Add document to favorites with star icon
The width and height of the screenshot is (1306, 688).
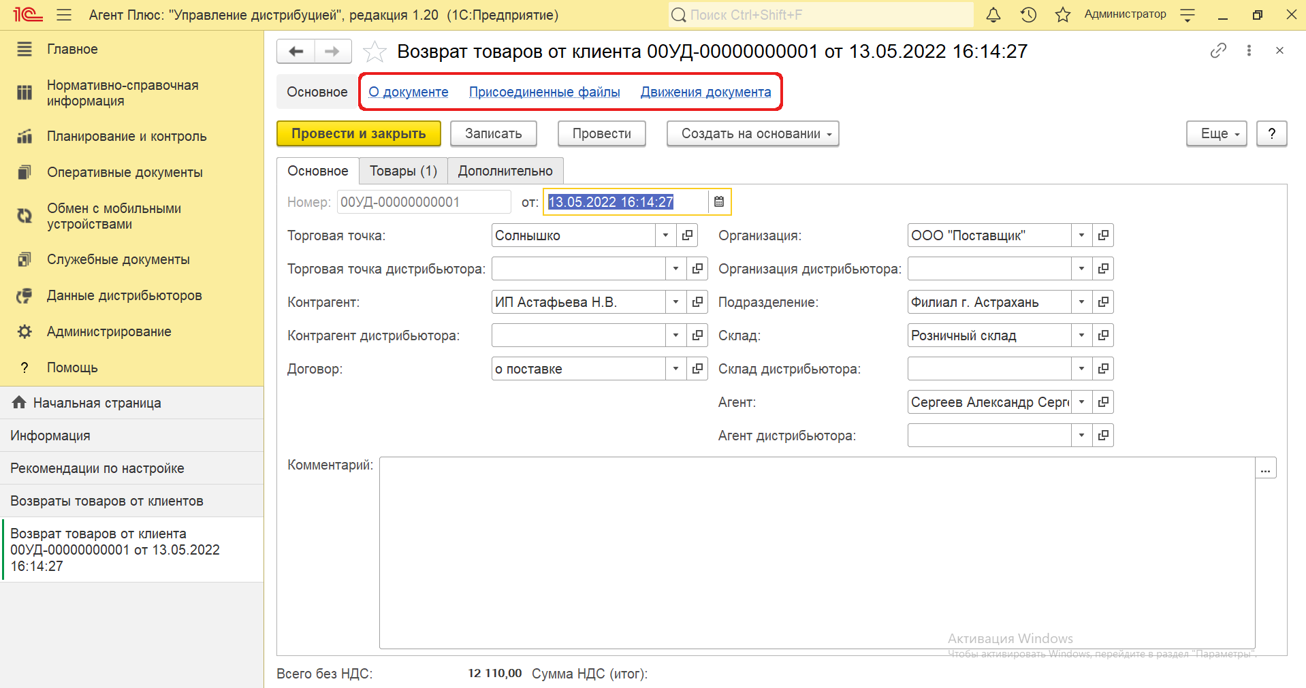(375, 52)
